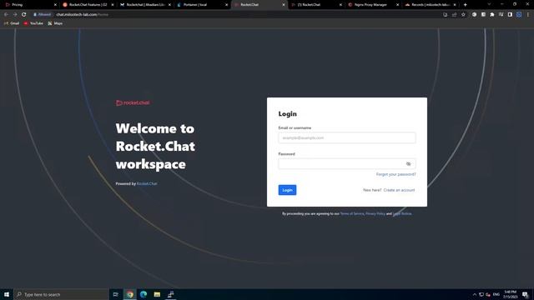Bookmark this page with star icon
The image size is (534, 300).
click(463, 15)
